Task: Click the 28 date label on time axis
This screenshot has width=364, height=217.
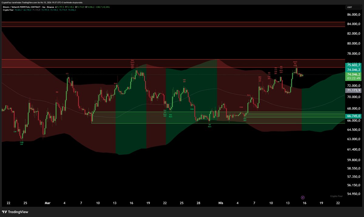Action: [198, 203]
